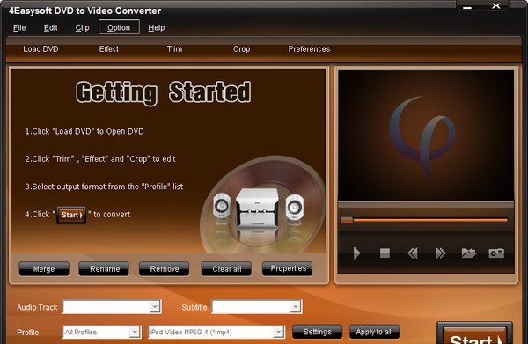Screen dimensions: 528x344
Task: Expand the Audio Track dropdown
Action: click(x=155, y=307)
